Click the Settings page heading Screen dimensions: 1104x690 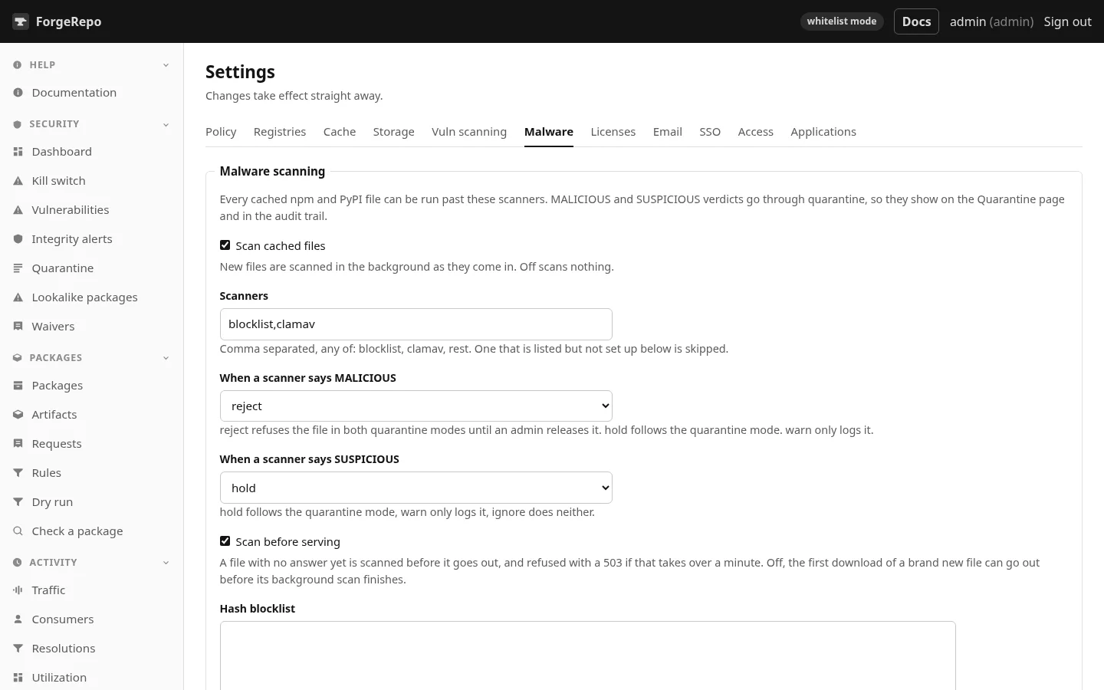240,72
